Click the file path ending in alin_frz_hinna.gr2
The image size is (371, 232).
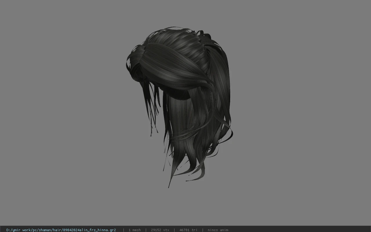[x=61, y=230]
